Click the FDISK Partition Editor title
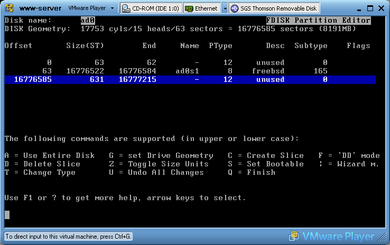 318,21
